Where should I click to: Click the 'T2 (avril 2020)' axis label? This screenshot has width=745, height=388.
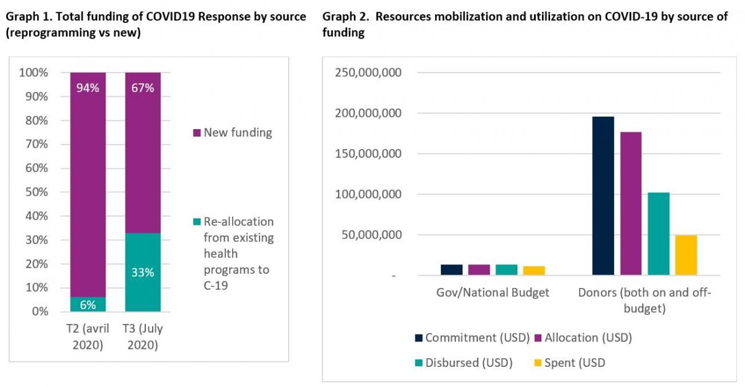point(88,336)
